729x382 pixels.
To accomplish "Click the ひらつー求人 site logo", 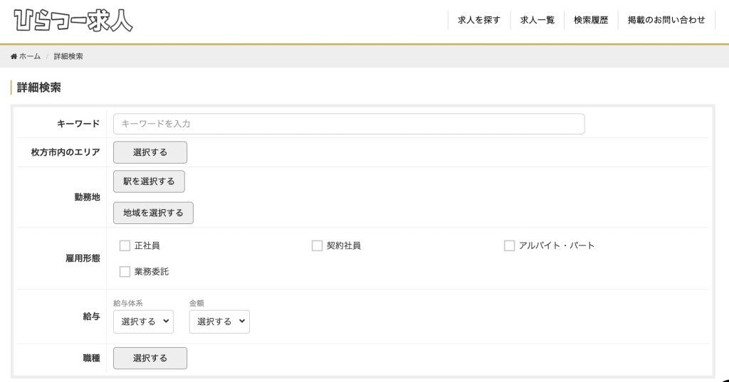I will tap(74, 21).
